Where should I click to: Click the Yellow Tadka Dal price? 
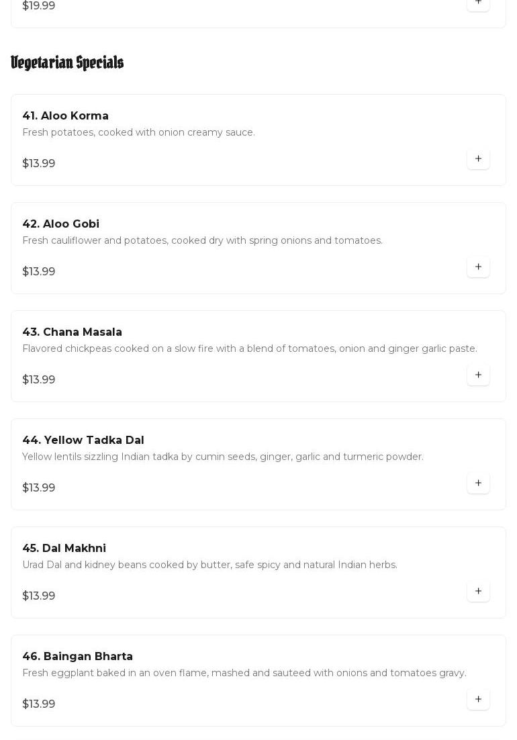39,488
